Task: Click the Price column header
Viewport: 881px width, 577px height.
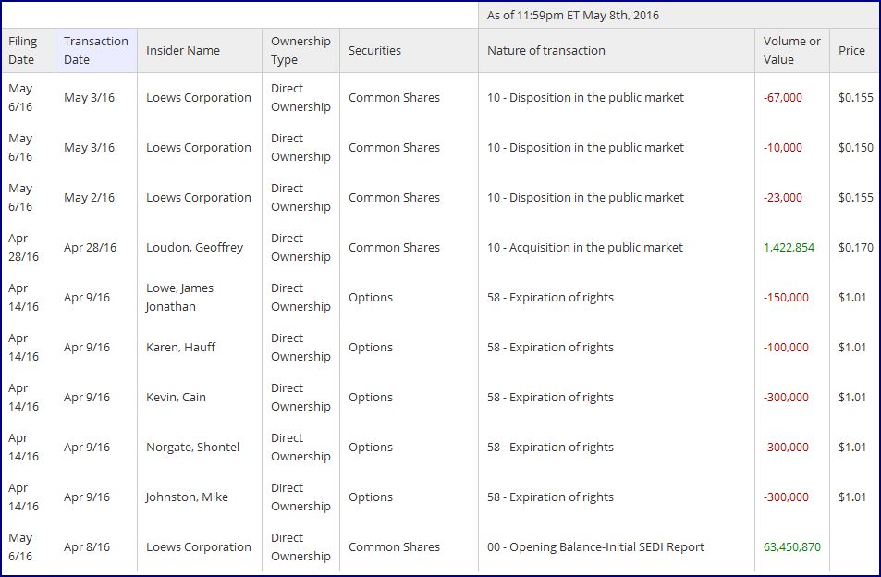Action: [x=851, y=51]
